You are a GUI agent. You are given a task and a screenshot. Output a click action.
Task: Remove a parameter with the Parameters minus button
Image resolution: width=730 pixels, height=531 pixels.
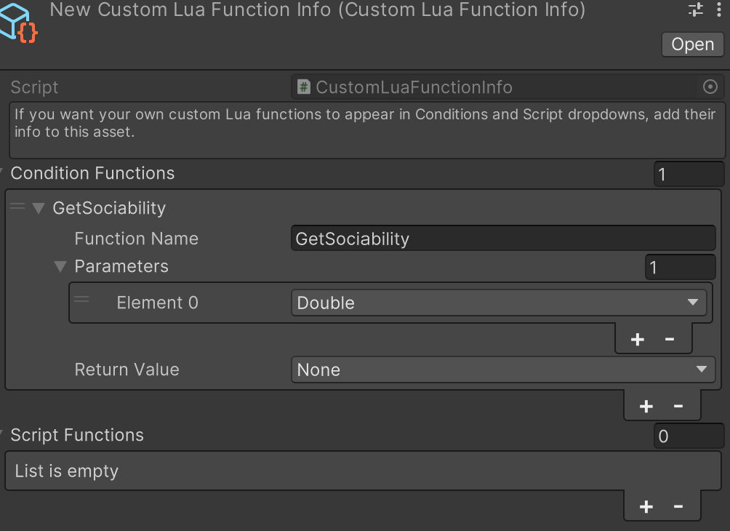pyautogui.click(x=670, y=339)
